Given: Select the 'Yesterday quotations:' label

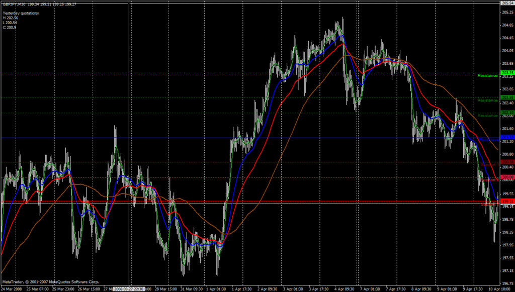Looking at the screenshot, I should point(21,13).
